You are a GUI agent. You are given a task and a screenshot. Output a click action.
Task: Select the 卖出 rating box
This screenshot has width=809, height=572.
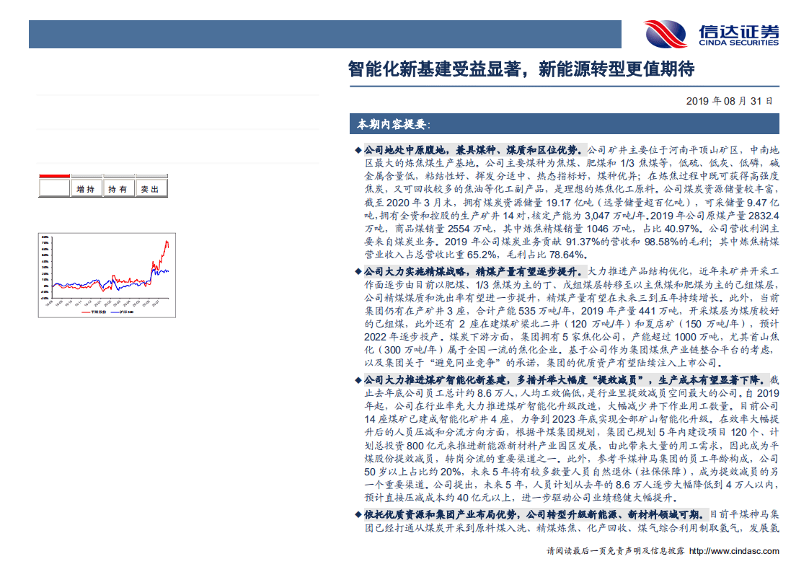(x=150, y=189)
